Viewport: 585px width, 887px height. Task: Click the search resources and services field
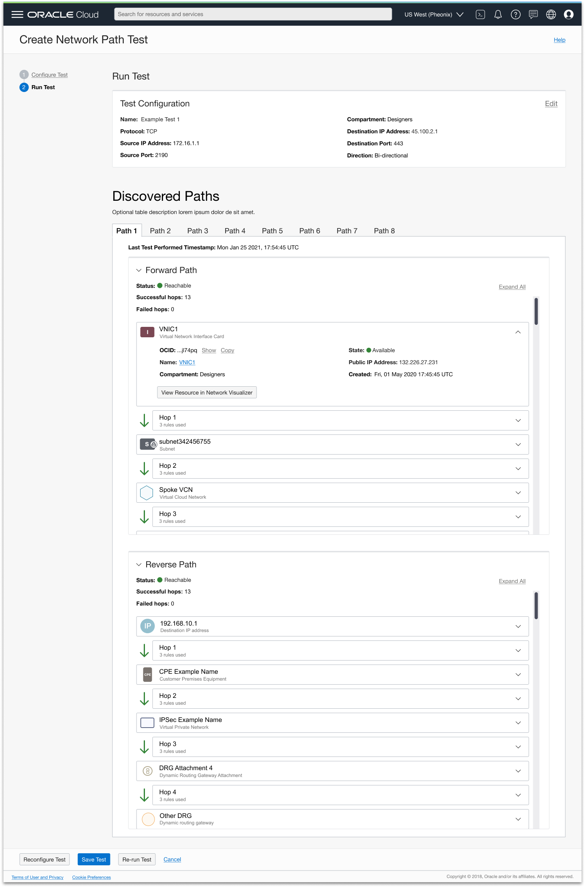[253, 14]
